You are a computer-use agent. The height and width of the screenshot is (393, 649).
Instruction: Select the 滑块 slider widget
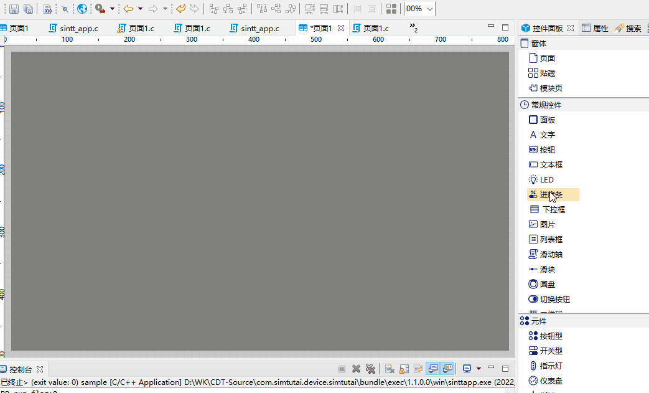tap(547, 270)
